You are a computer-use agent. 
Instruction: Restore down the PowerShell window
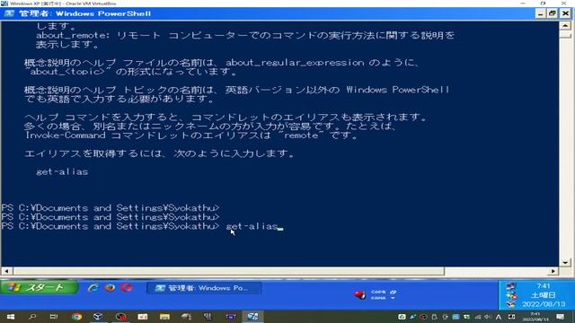pos(553,13)
